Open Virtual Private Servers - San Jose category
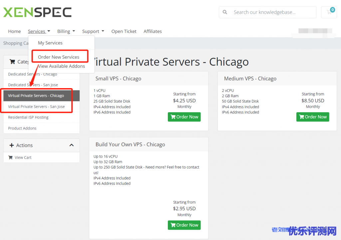341x240 pixels. click(x=42, y=106)
